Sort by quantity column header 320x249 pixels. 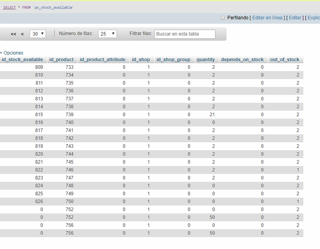206,60
